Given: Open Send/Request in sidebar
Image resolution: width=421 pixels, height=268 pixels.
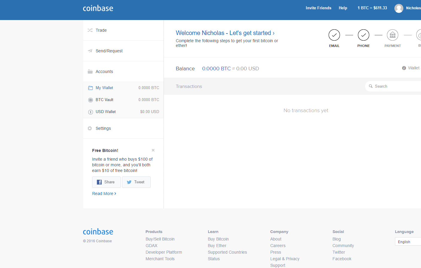Looking at the screenshot, I should [x=123, y=51].
